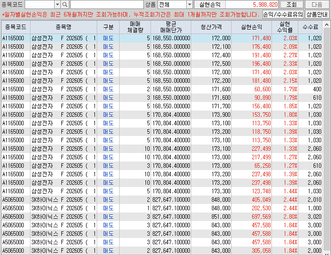Viewport: 331px width, 255px height.
Task: Open the 손익/수수료유의 notice
Action: tap(283, 14)
